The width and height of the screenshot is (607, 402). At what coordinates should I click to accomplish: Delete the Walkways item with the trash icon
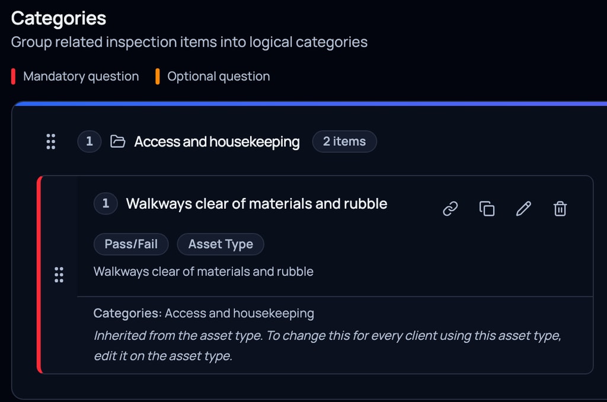(560, 209)
